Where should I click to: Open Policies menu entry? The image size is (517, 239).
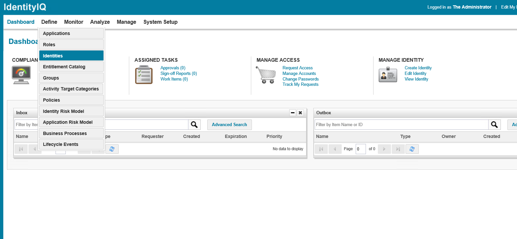click(x=71, y=100)
